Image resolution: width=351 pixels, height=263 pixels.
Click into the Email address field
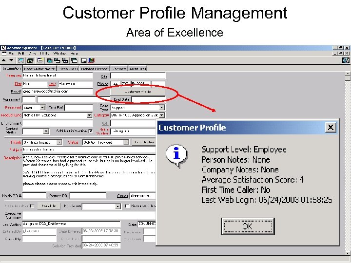point(58,92)
